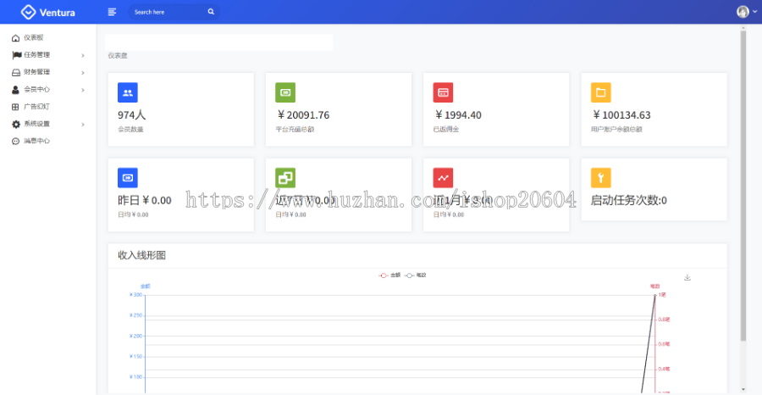762x395 pixels.
Task: Click the ¥100 axis label
Action: click(135, 377)
